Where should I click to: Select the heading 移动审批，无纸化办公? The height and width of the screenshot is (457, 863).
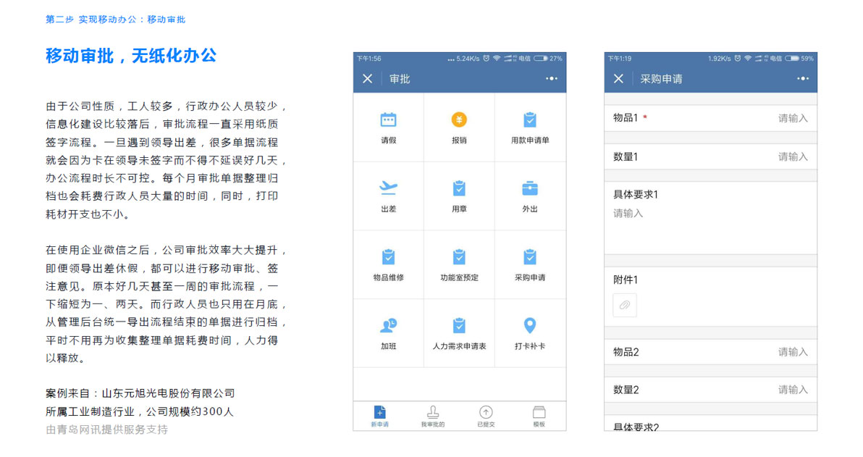(x=131, y=56)
